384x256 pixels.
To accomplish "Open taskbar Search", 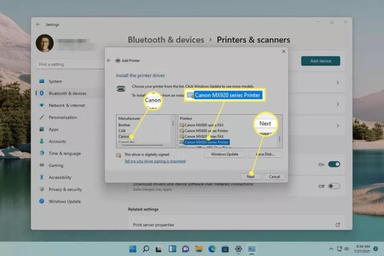I will click(x=146, y=249).
